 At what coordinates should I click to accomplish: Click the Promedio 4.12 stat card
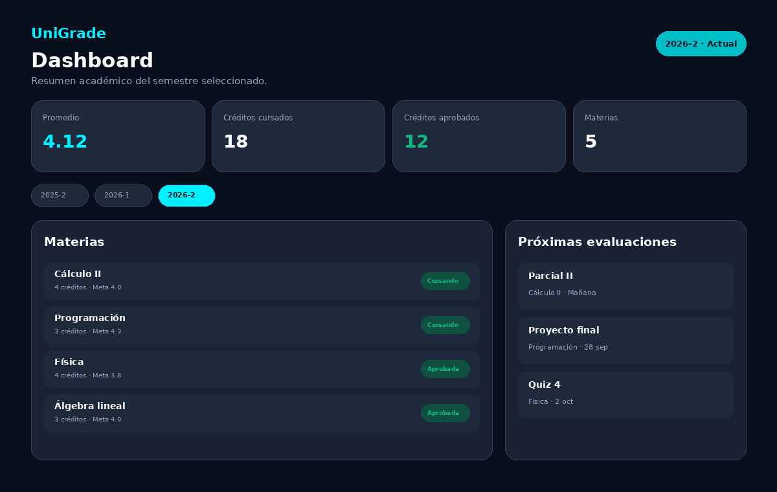pyautogui.click(x=118, y=136)
